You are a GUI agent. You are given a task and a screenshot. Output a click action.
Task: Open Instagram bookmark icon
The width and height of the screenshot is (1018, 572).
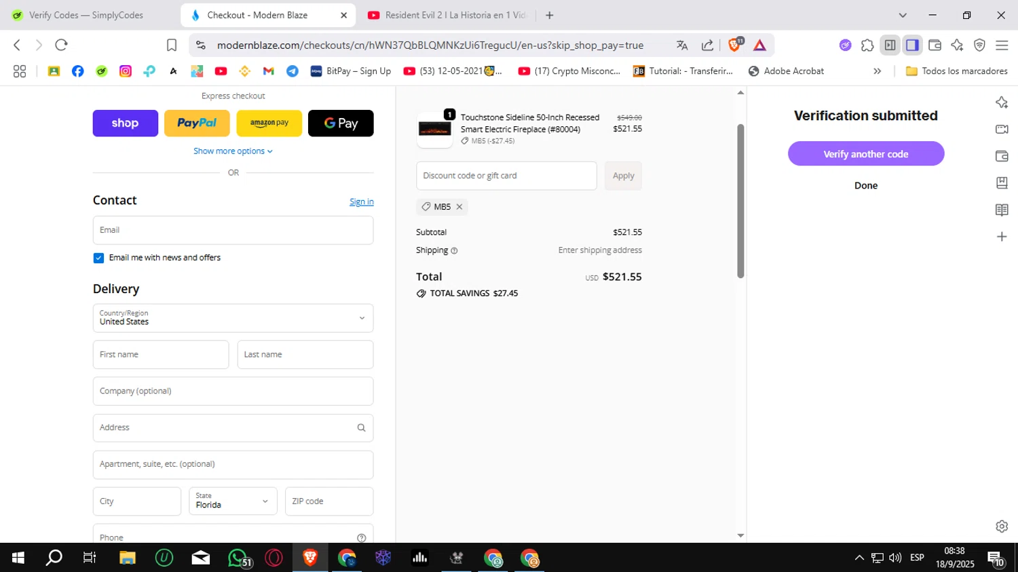126,71
